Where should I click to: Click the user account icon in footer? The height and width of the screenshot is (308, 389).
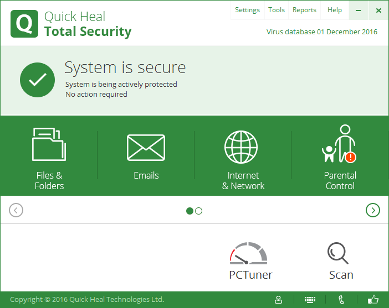pos(279,300)
